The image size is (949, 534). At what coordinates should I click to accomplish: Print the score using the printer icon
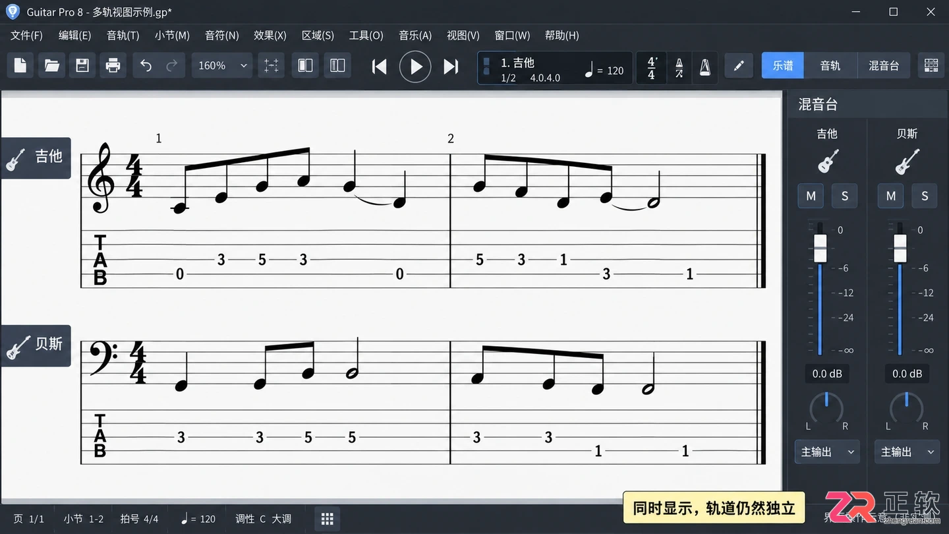coord(113,65)
